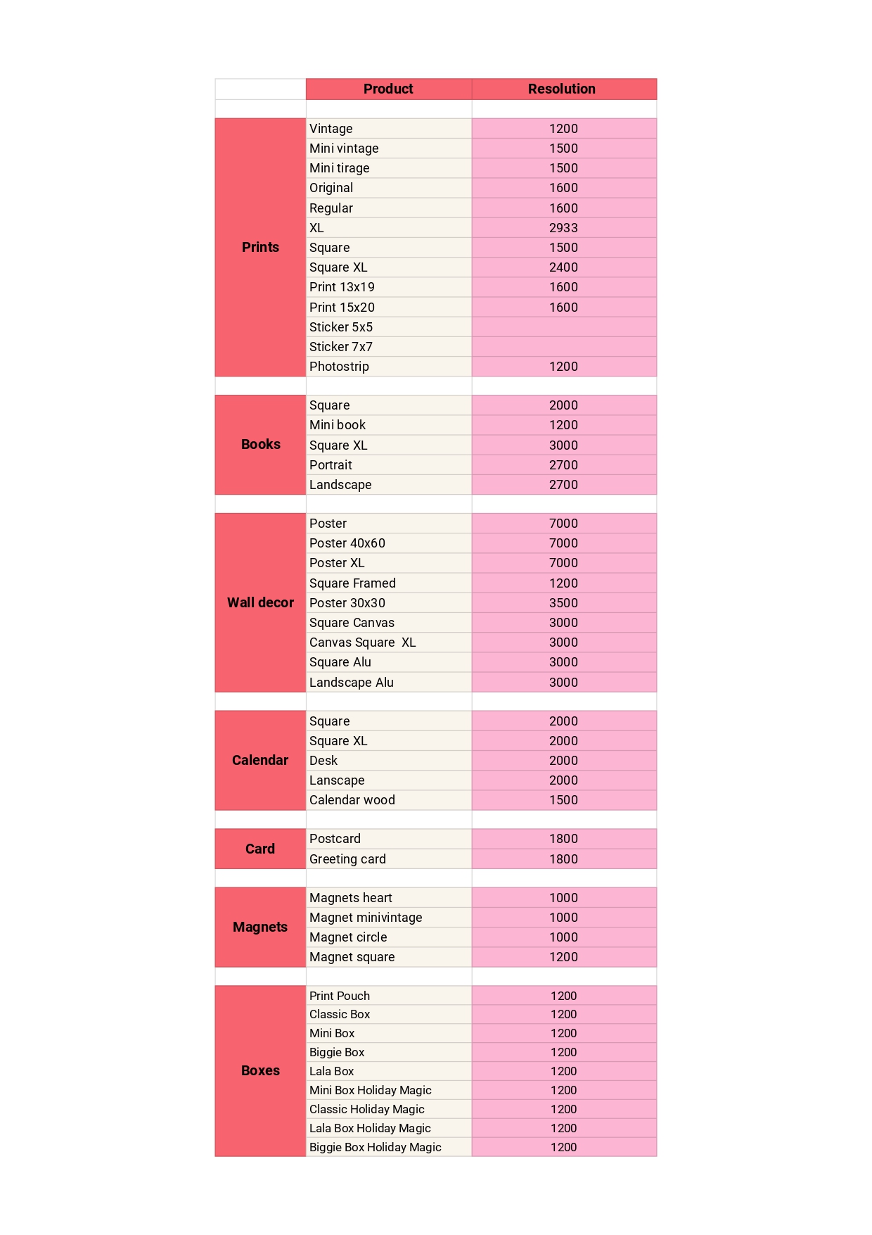The width and height of the screenshot is (872, 1235).
Task: Select the Prints category cell
Action: pyautogui.click(x=260, y=247)
